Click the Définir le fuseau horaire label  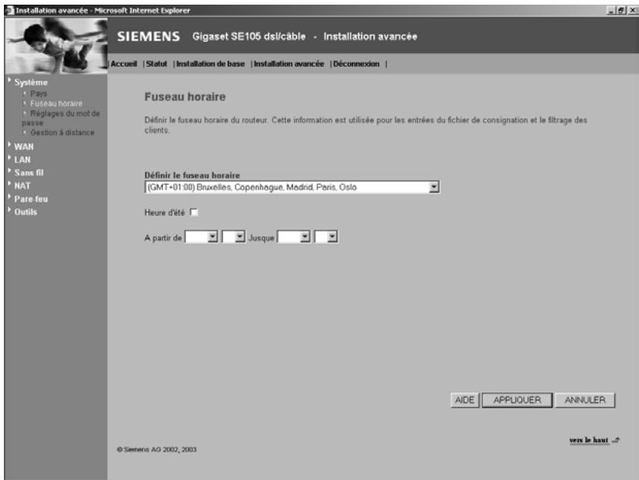(192, 176)
